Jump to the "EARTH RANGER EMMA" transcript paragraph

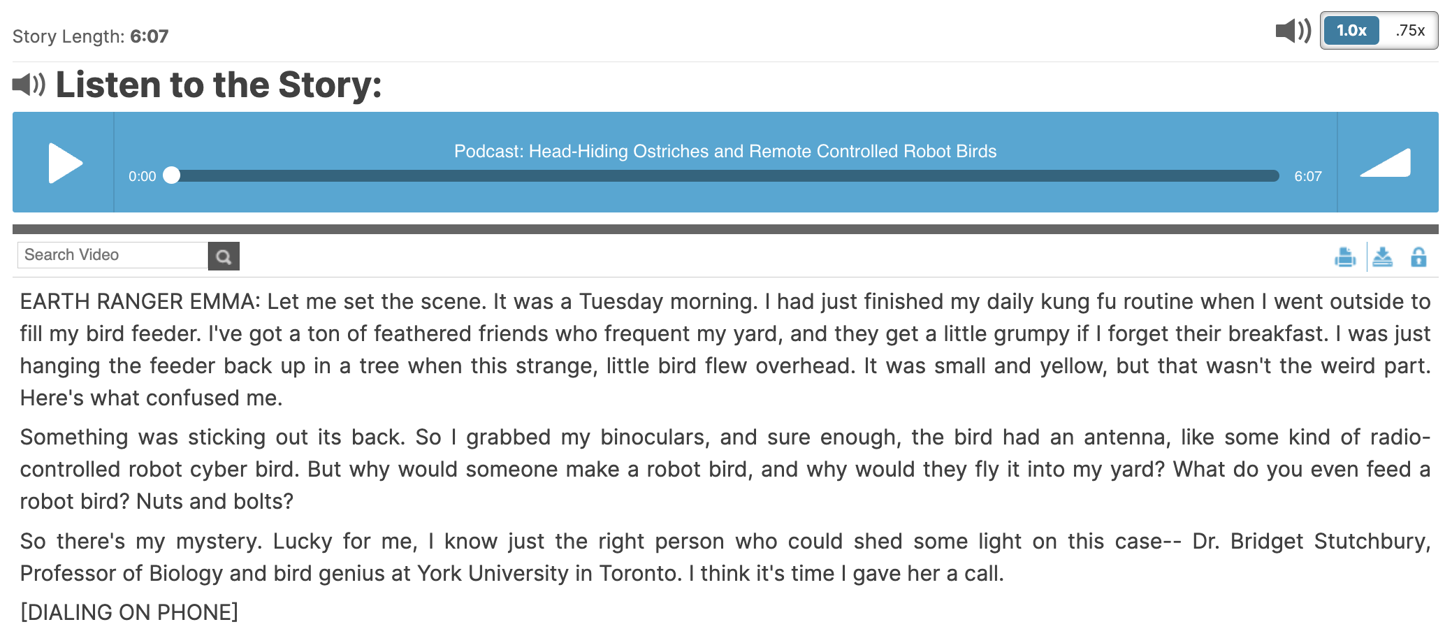pyautogui.click(x=725, y=349)
